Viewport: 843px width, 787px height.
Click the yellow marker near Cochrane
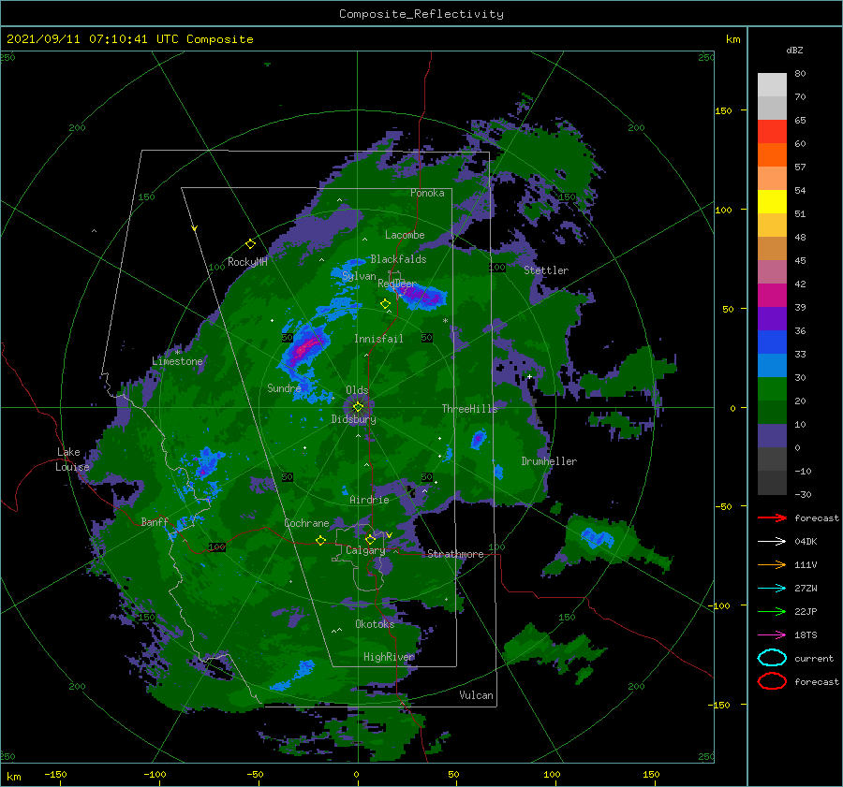(320, 540)
